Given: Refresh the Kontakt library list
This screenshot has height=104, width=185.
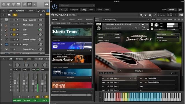Looking at the screenshot, I should [x=53, y=23].
